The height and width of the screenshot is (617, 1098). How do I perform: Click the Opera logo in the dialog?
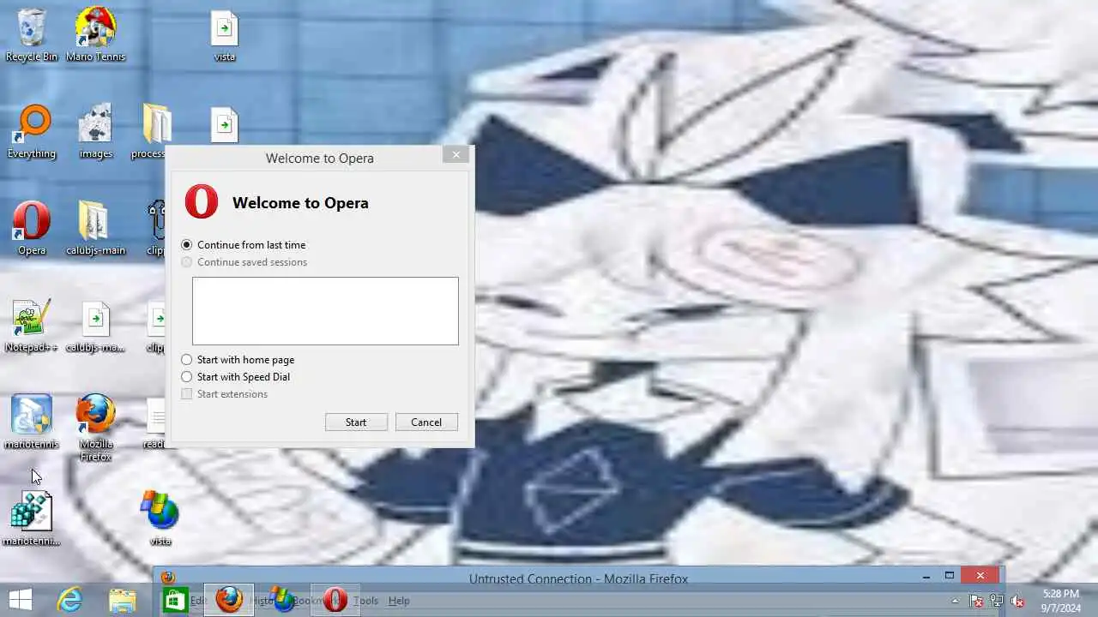click(202, 202)
